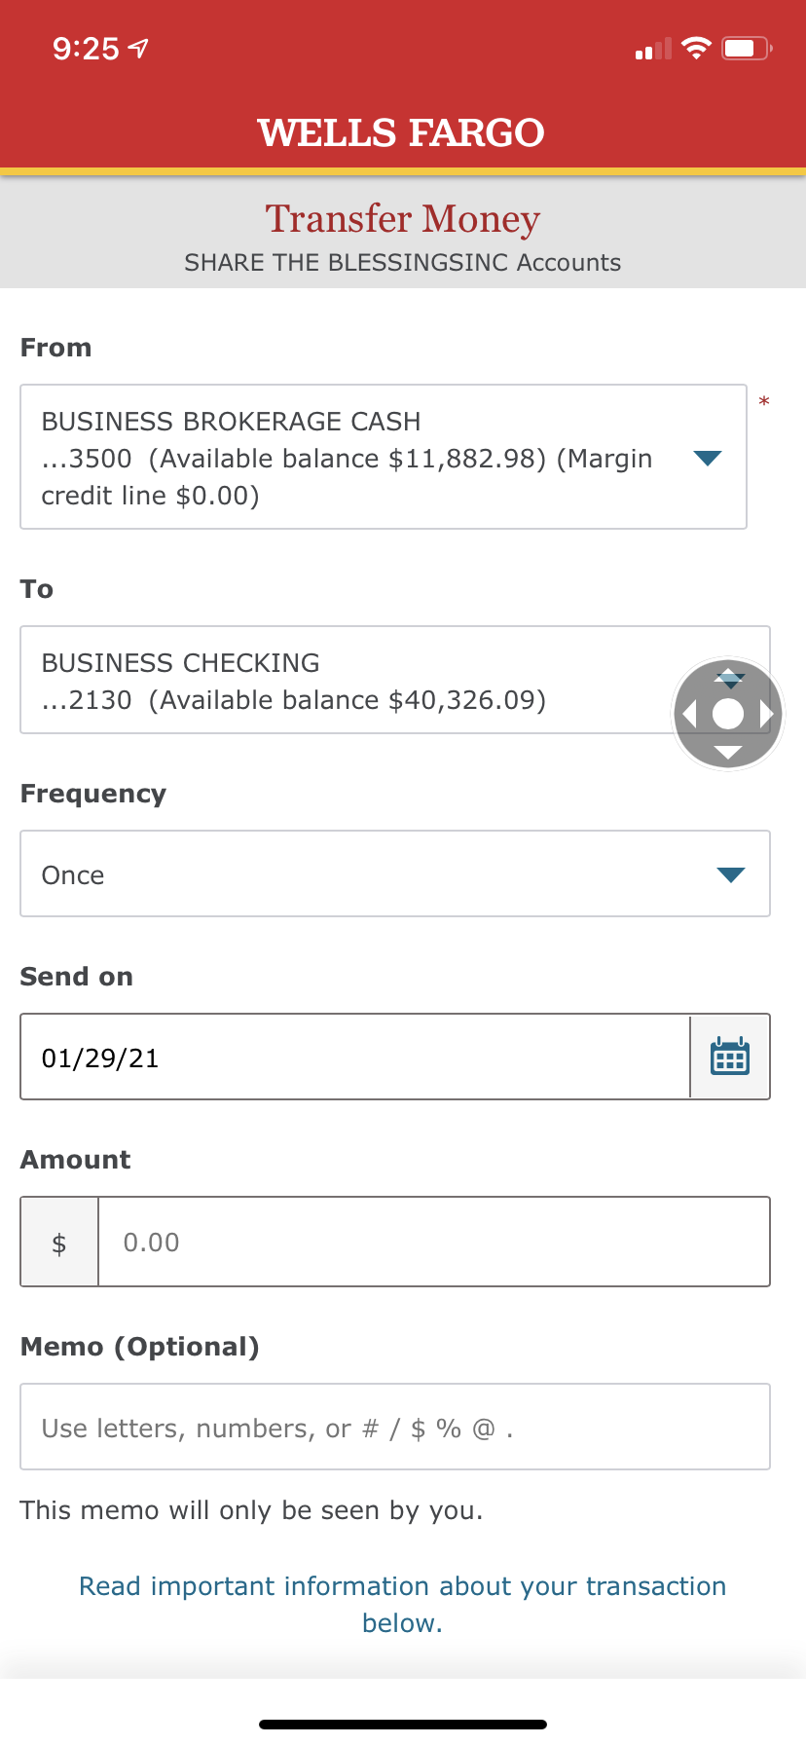Tap the Wi-Fi icon in the status bar
The width and height of the screenshot is (806, 1745).
[696, 48]
